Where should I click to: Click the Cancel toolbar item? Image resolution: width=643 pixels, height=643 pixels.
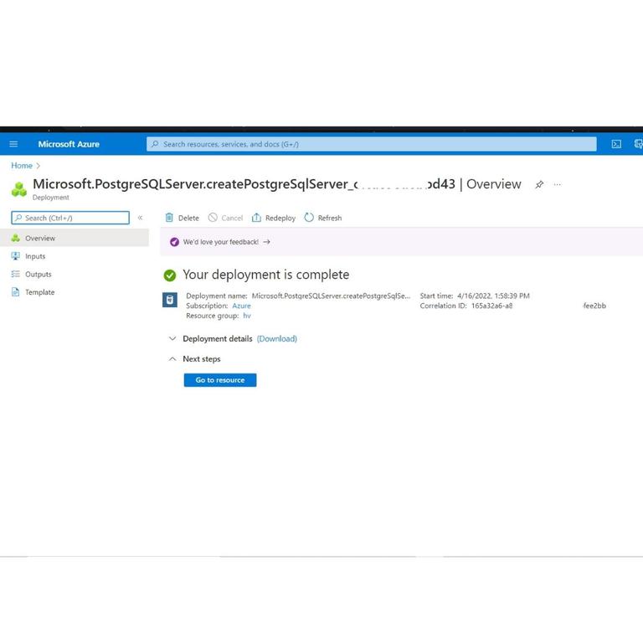(225, 218)
